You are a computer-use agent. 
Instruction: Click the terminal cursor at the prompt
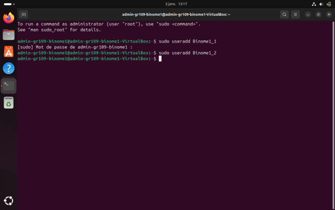click(x=160, y=59)
